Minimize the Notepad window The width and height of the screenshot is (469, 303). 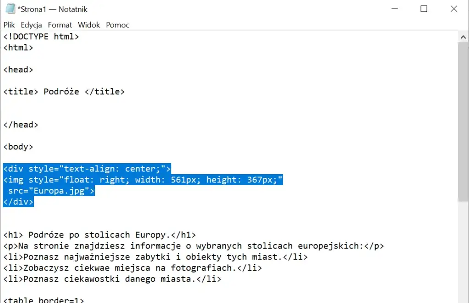(394, 9)
